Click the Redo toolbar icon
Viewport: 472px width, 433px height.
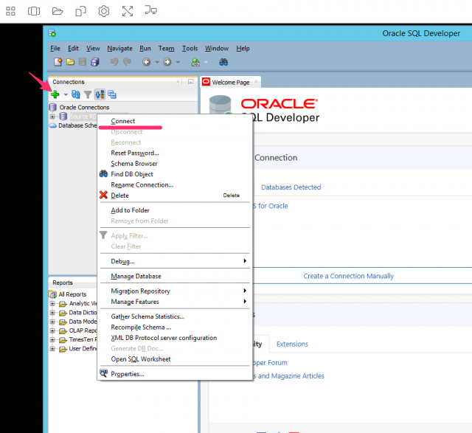coord(128,62)
